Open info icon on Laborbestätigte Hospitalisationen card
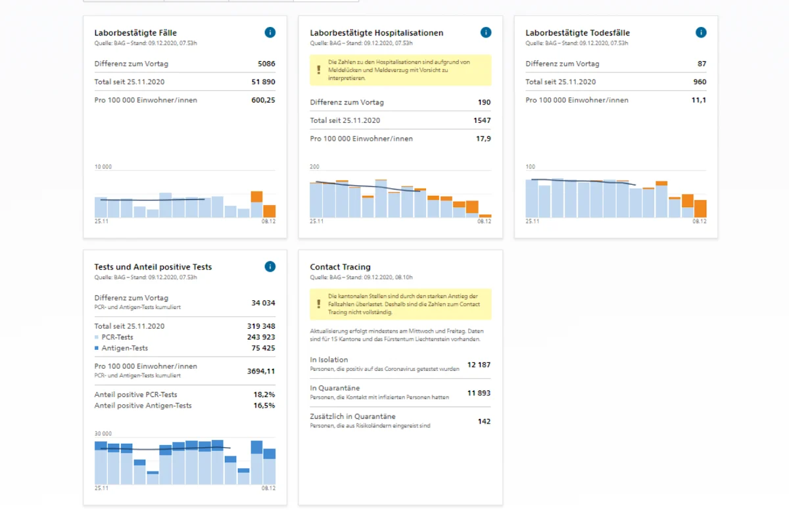The width and height of the screenshot is (789, 526). (486, 32)
